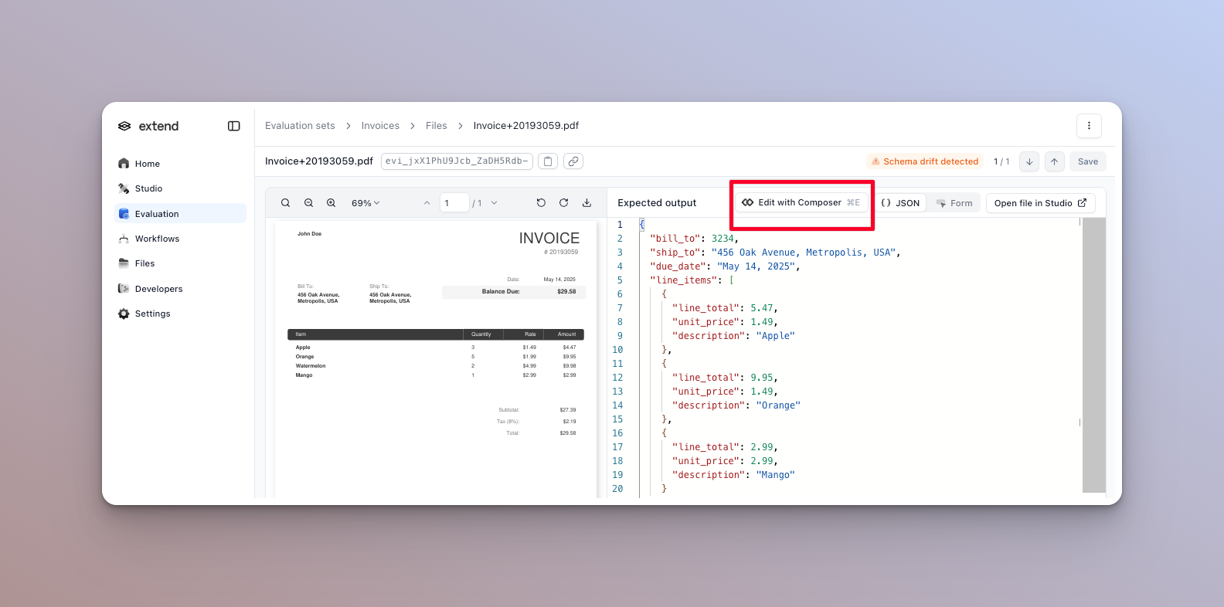Image resolution: width=1224 pixels, height=607 pixels.
Task: Download the invoice PDF
Action: point(586,203)
